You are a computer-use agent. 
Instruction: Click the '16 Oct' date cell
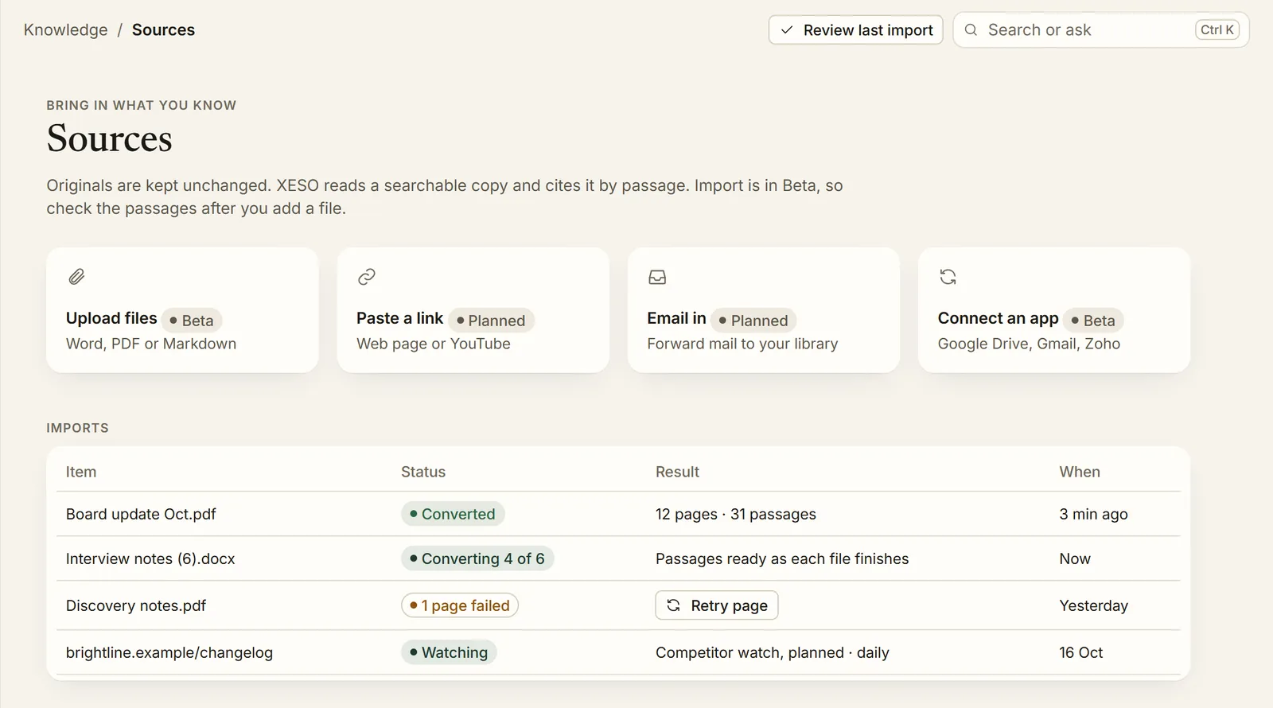coord(1081,652)
